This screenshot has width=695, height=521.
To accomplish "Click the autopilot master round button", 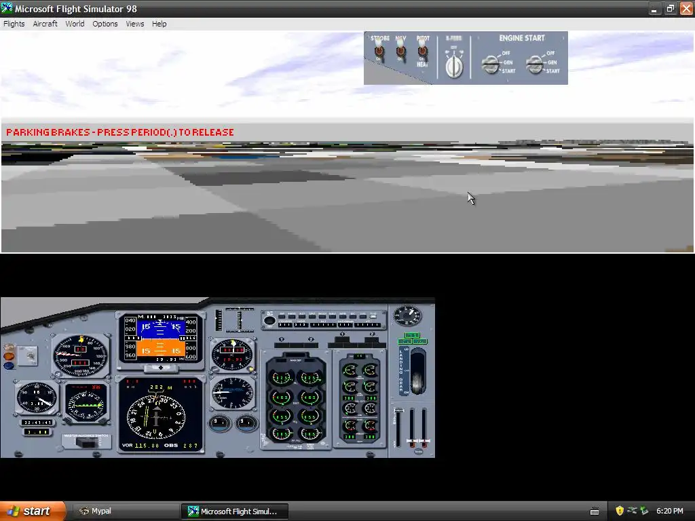I will 269,320.
